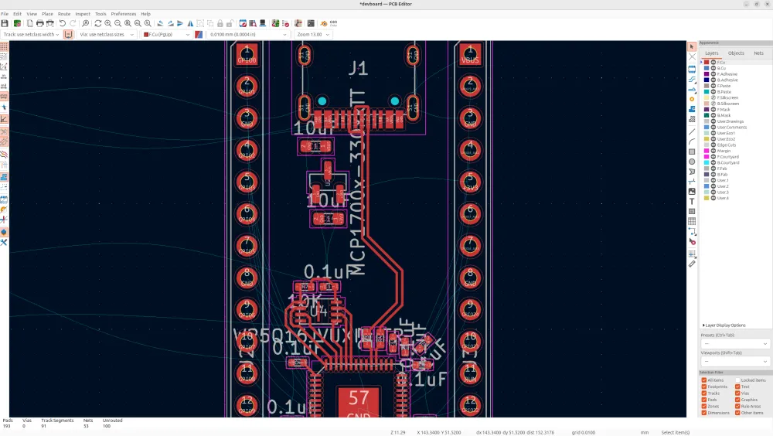773x436 pixels.
Task: Select the Add Text tool
Action: 692,202
